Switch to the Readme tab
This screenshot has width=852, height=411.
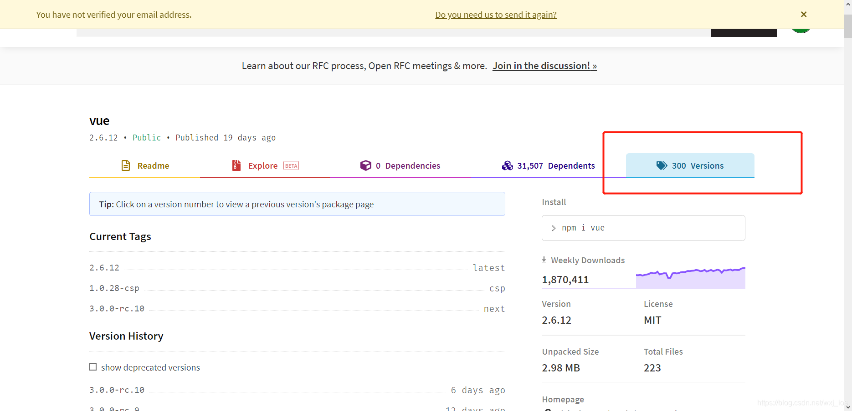145,165
